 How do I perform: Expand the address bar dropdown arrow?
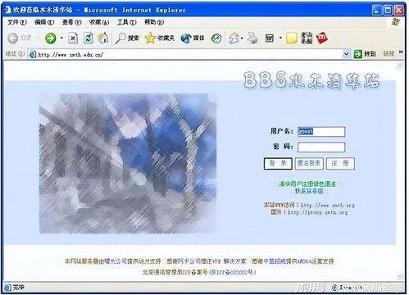tap(346, 54)
